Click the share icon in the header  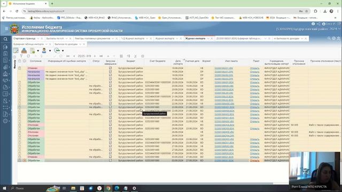(318, 24)
